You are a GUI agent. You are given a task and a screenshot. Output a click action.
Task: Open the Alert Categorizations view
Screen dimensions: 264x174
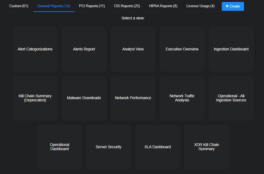coord(35,49)
